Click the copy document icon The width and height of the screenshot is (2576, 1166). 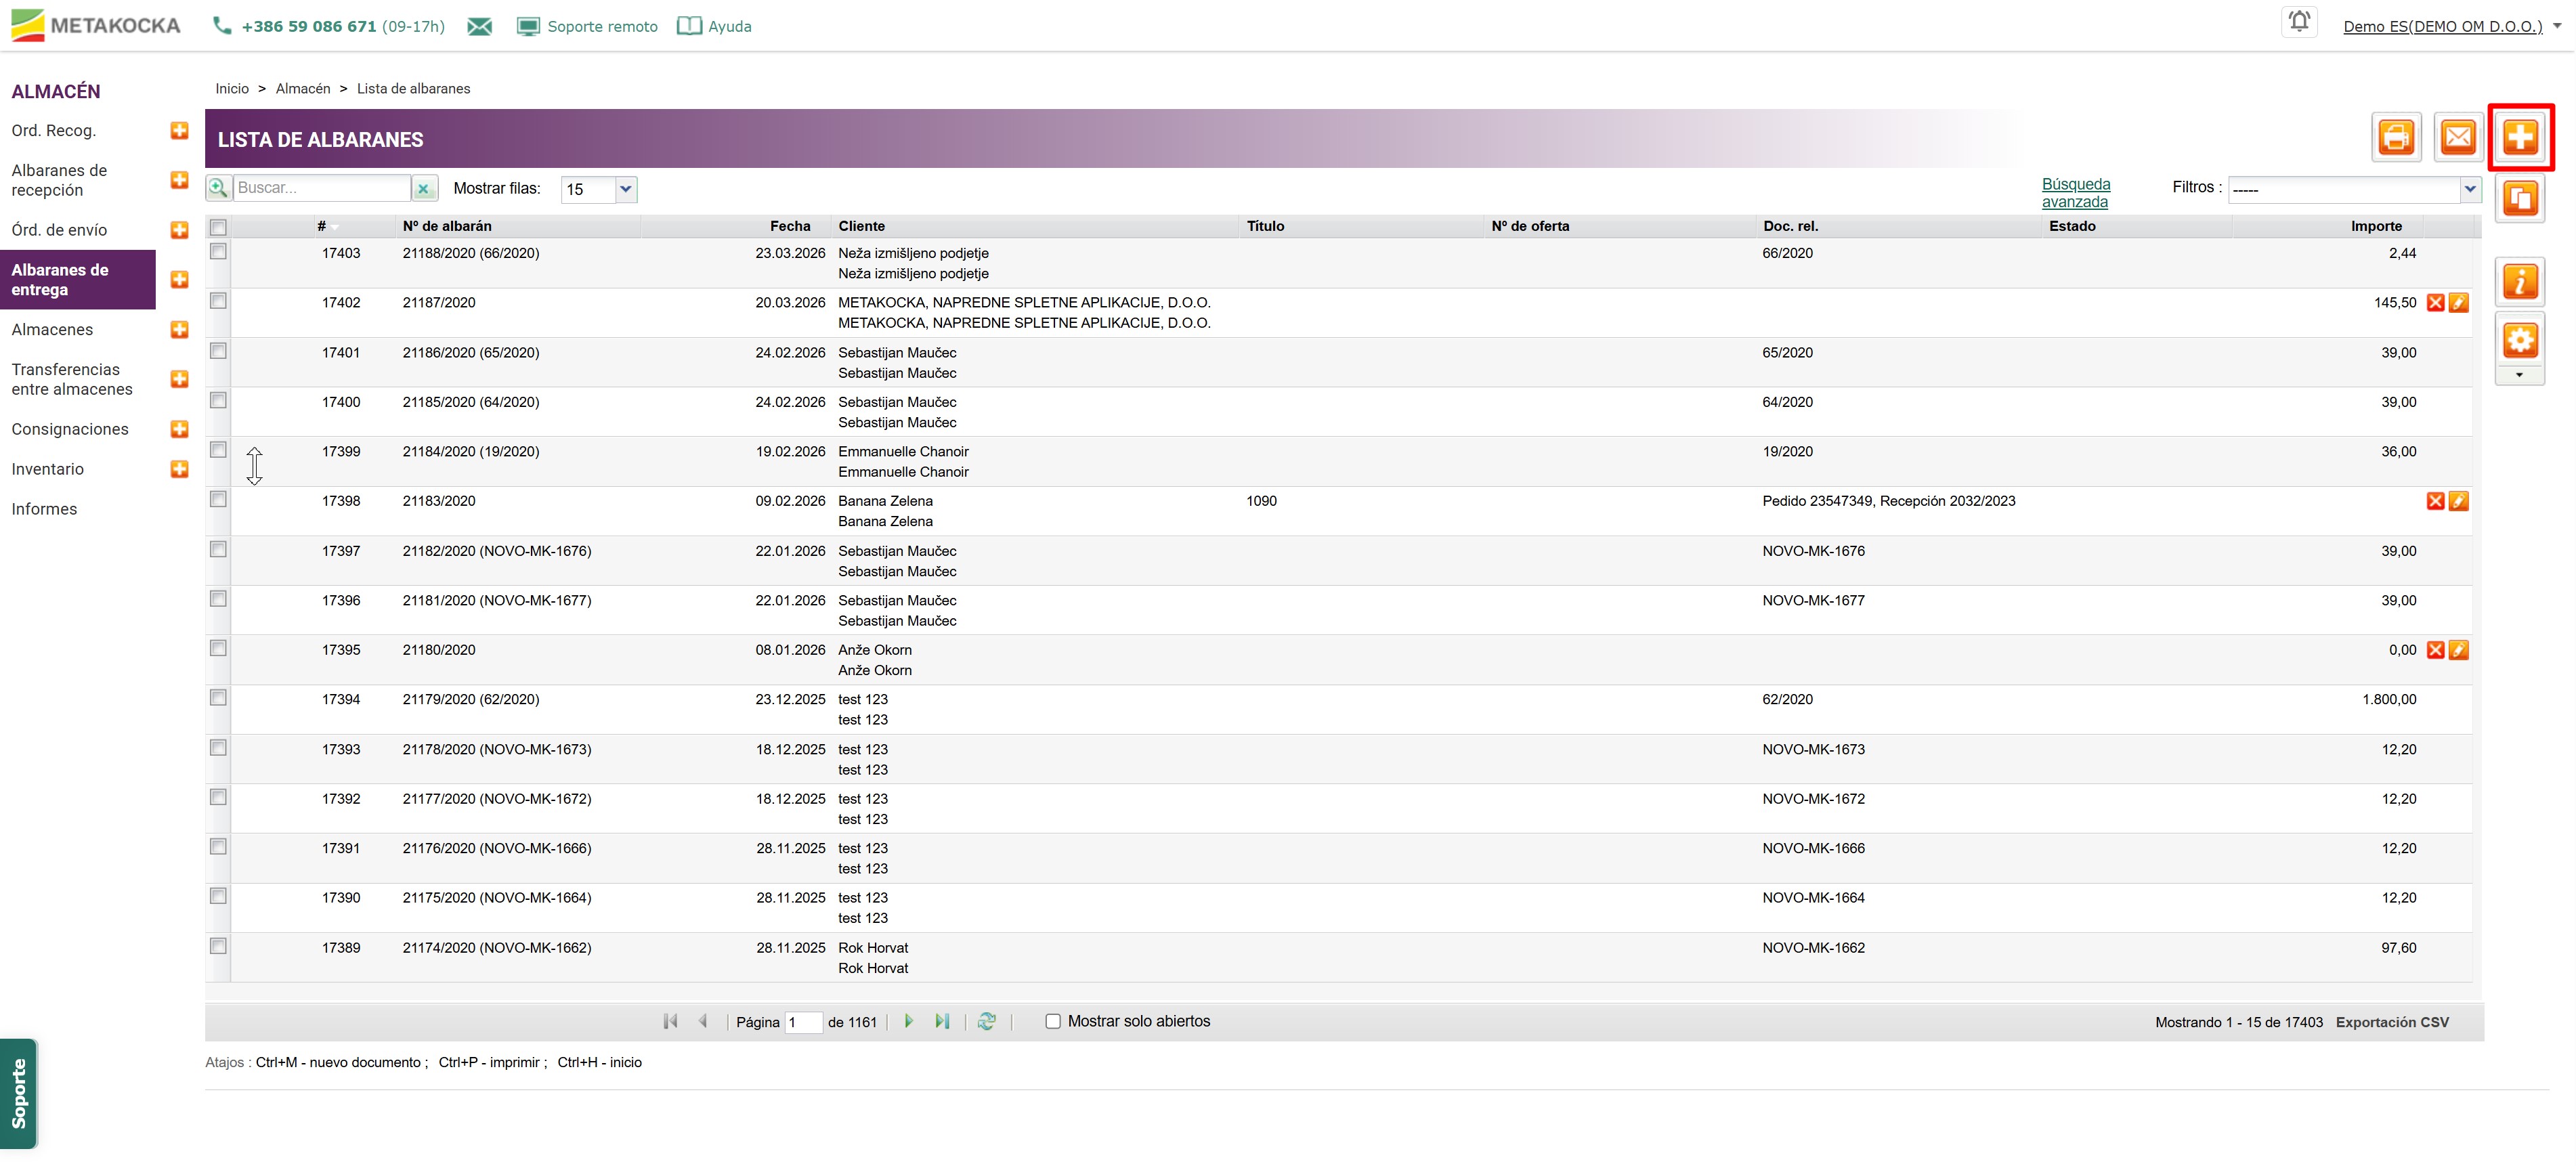coord(2520,198)
